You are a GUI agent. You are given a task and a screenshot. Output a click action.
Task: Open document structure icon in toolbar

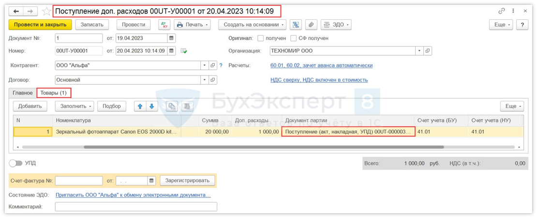tap(296, 25)
